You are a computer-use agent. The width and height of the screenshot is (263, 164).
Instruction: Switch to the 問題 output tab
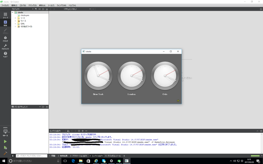pyautogui.click(x=52, y=156)
